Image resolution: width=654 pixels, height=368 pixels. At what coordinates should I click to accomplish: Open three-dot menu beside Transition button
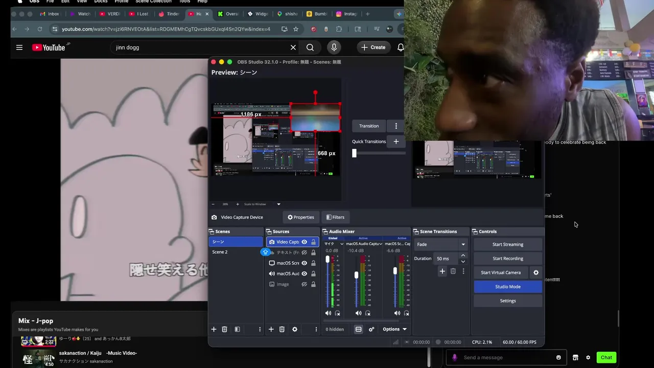[396, 126]
